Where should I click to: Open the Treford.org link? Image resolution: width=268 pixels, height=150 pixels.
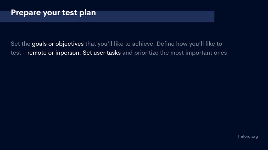point(248,136)
